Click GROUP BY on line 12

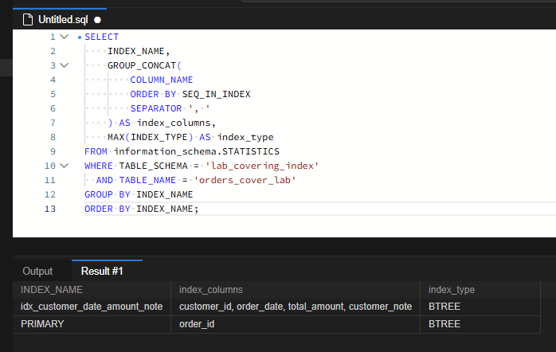tap(108, 194)
